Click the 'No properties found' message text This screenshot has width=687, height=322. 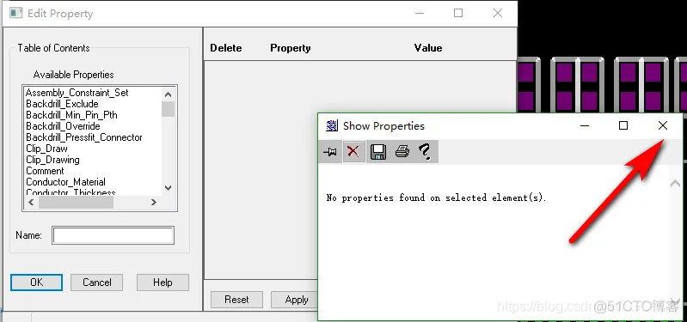coord(437,197)
